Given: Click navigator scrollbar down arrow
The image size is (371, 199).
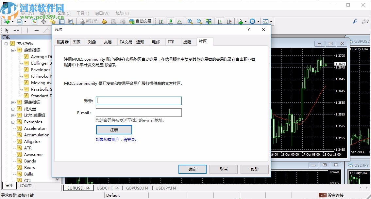Looking at the screenshot, I should [x=57, y=179].
